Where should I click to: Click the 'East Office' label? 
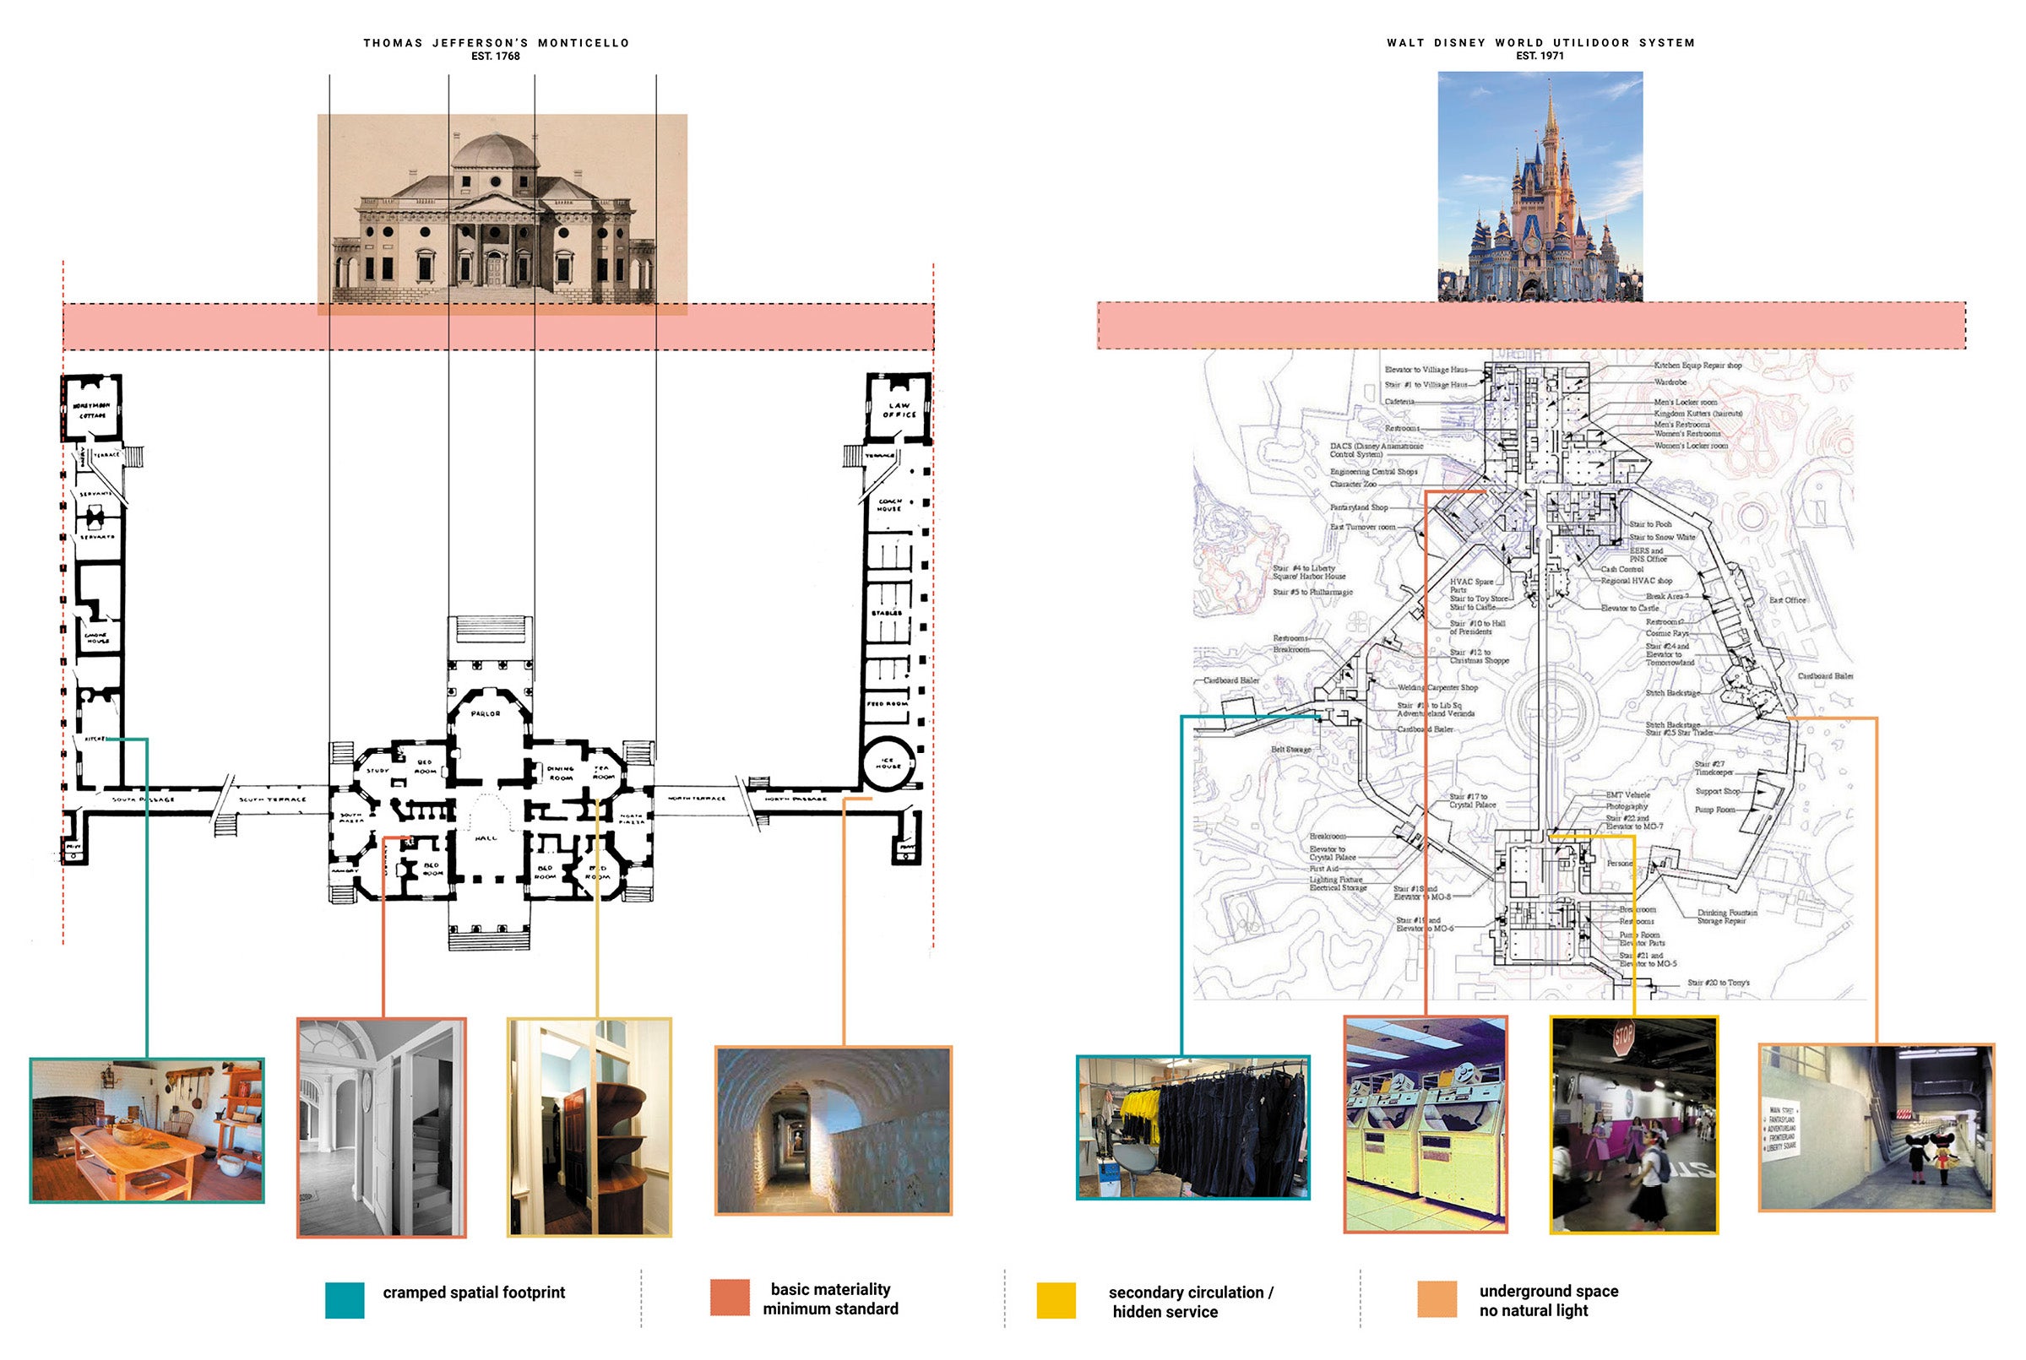pos(1787,600)
